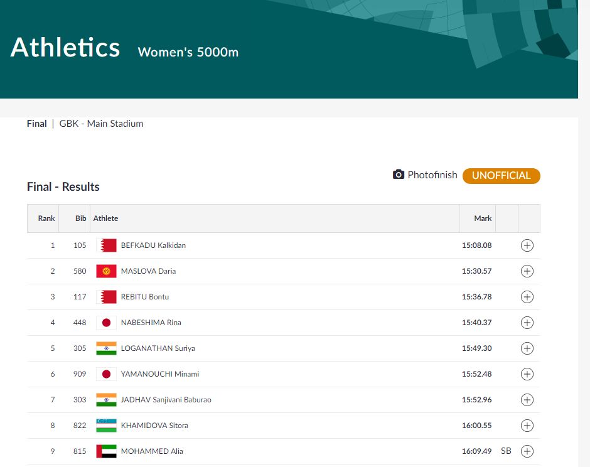The width and height of the screenshot is (590, 467).
Task: Expand details for BEFKADU Kalkidan row
Action: click(x=527, y=245)
